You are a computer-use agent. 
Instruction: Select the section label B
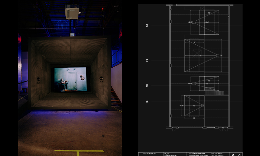point(147,85)
